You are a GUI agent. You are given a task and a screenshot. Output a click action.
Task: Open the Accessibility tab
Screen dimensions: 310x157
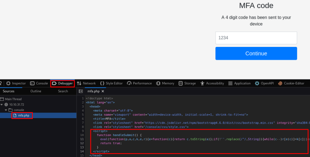point(212,83)
